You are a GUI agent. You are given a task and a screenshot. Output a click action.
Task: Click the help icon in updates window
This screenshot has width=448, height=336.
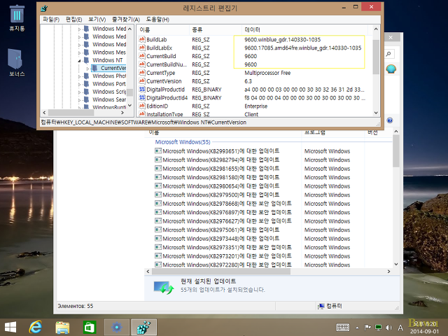coord(390,120)
